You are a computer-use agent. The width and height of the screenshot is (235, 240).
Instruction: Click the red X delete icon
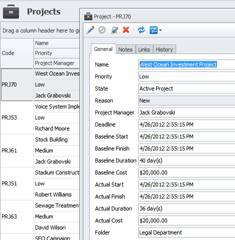126,30
